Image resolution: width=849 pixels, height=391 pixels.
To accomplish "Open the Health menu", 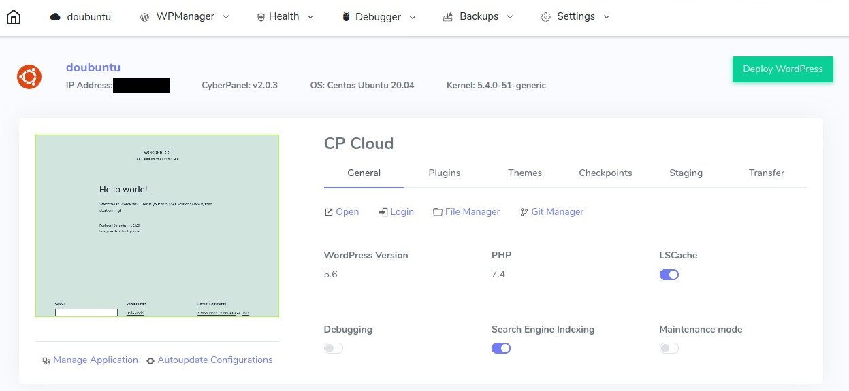I will pos(285,17).
